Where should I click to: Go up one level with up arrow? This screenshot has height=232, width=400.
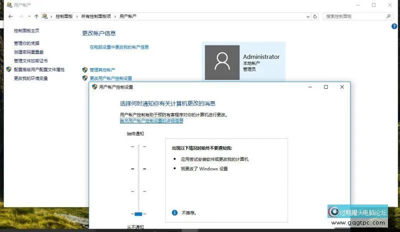(36, 16)
